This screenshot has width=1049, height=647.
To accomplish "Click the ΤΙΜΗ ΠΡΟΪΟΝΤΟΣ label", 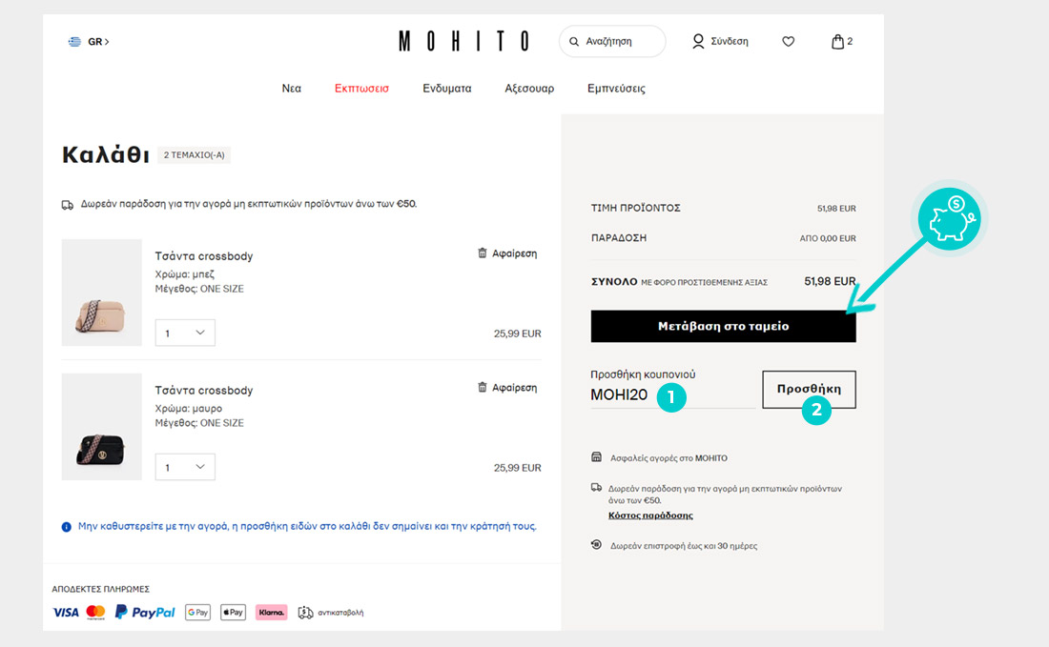I will [635, 208].
